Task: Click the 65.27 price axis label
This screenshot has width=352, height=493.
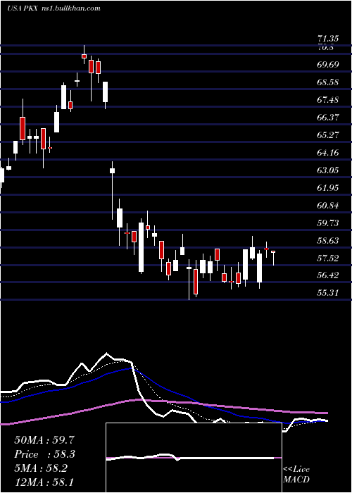Action: [328, 135]
